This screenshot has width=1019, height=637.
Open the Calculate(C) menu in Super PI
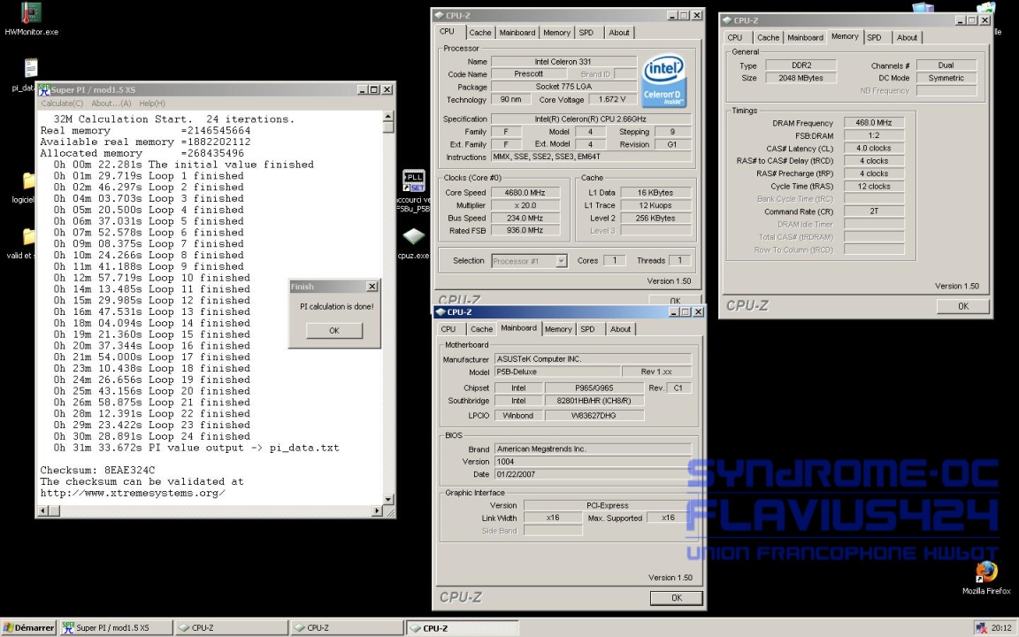(x=62, y=104)
